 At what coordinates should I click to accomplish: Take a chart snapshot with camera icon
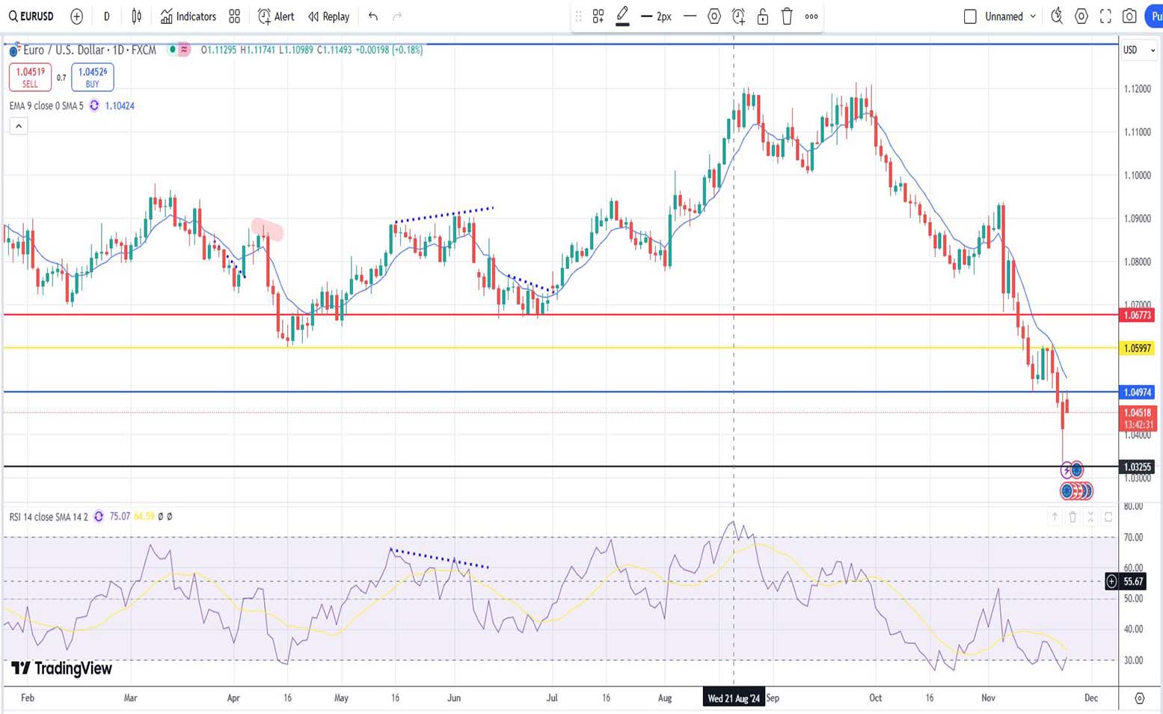[x=1129, y=16]
